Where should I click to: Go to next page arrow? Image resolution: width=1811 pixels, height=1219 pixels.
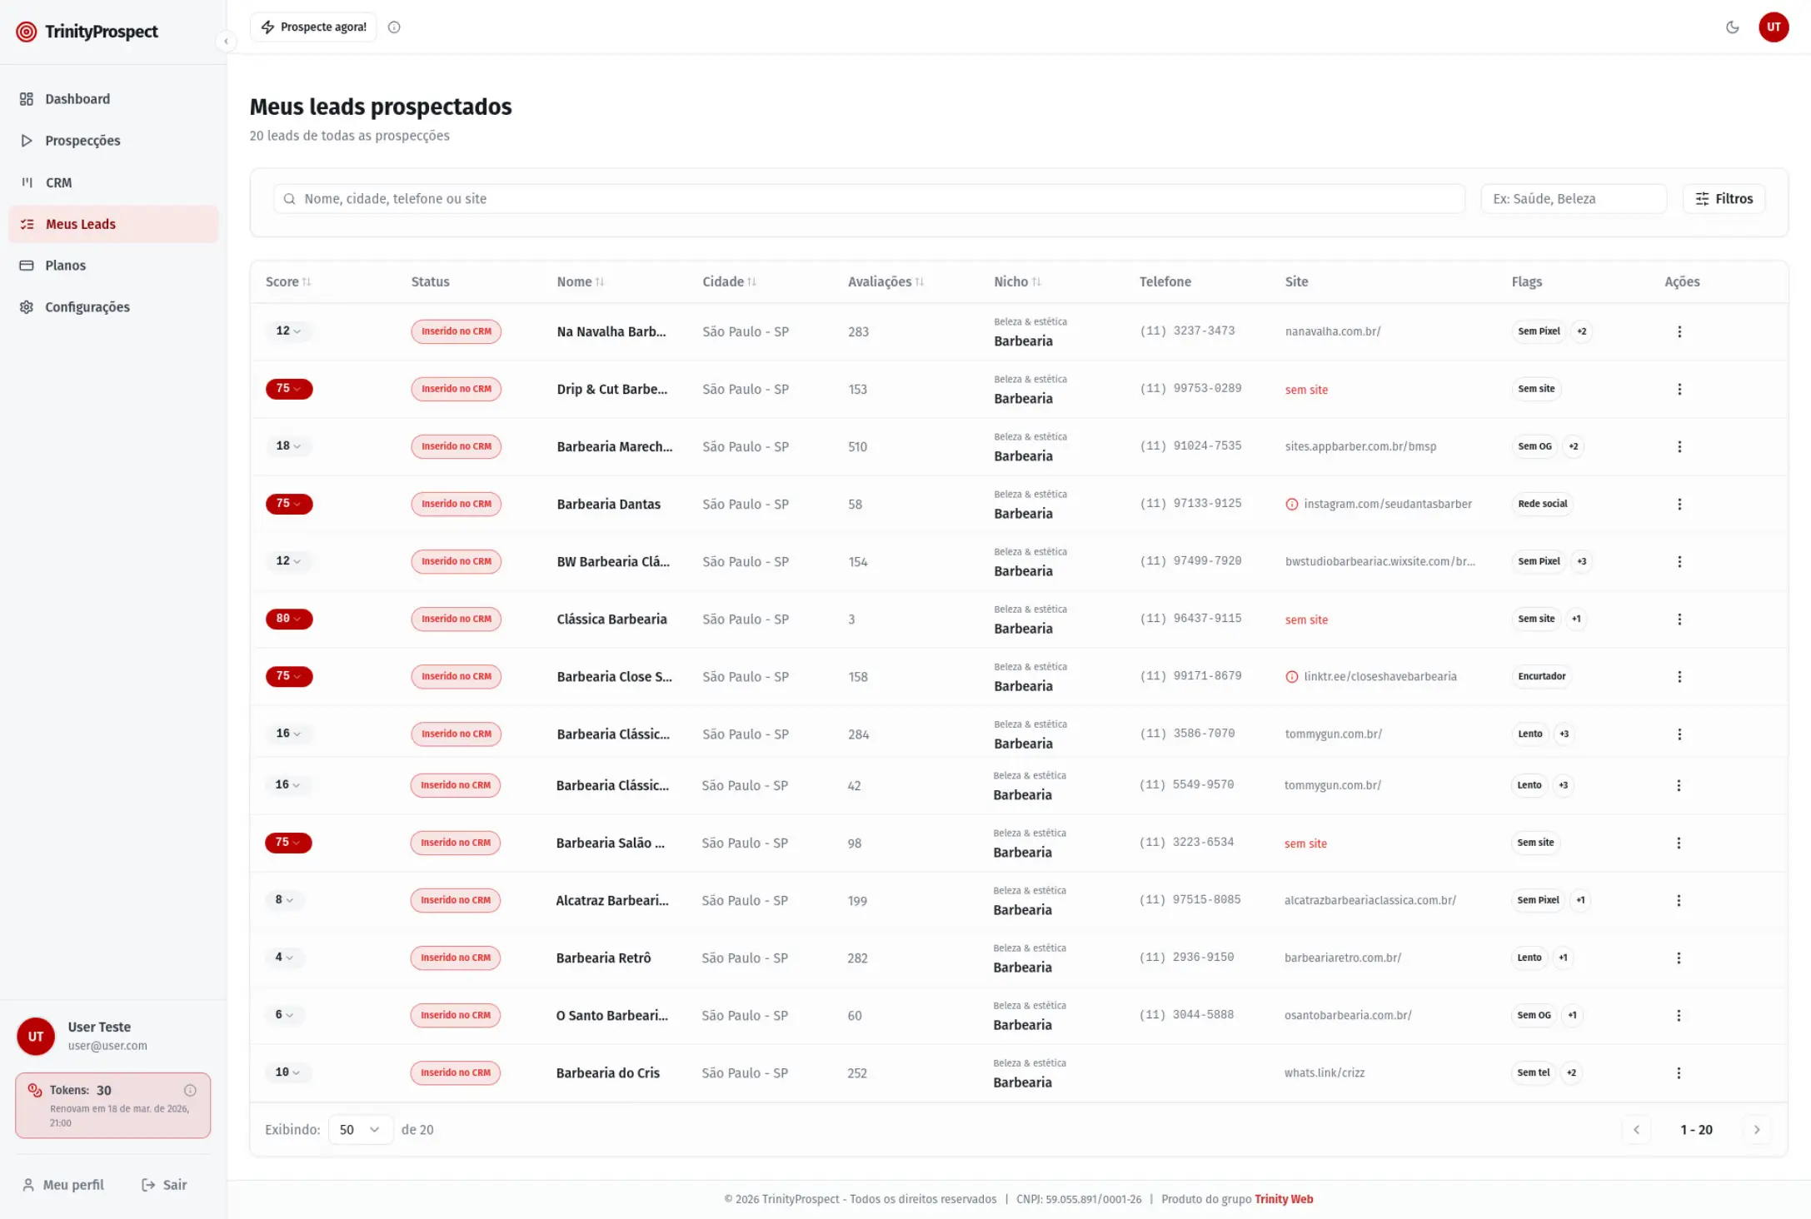(x=1756, y=1129)
